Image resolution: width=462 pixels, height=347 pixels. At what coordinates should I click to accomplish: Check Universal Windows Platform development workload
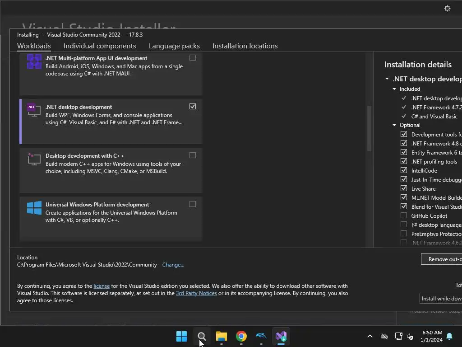pos(193,204)
